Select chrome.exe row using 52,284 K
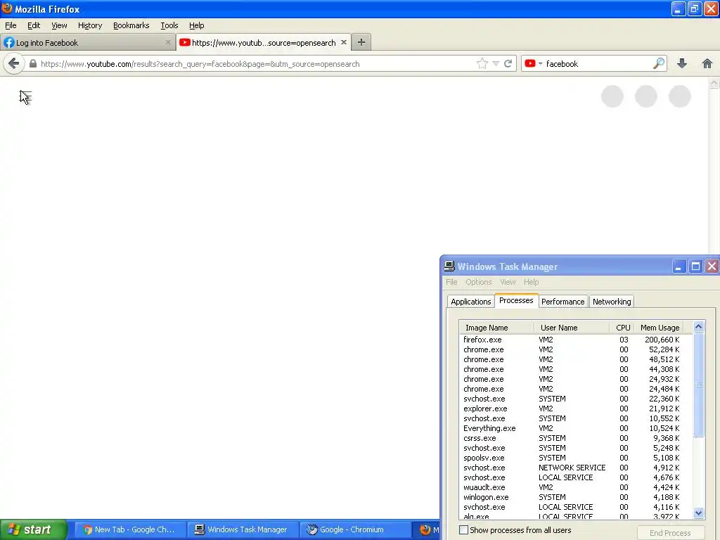This screenshot has height=540, width=720. tap(577, 349)
